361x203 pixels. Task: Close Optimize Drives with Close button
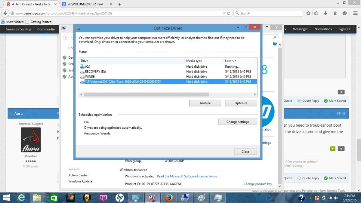245,152
